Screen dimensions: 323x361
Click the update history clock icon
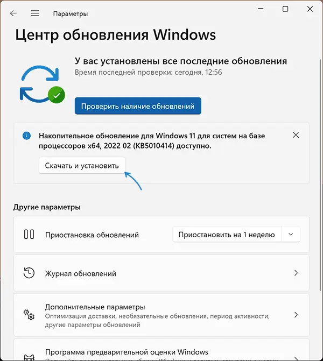29,273
